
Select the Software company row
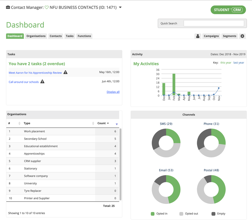point(62,176)
